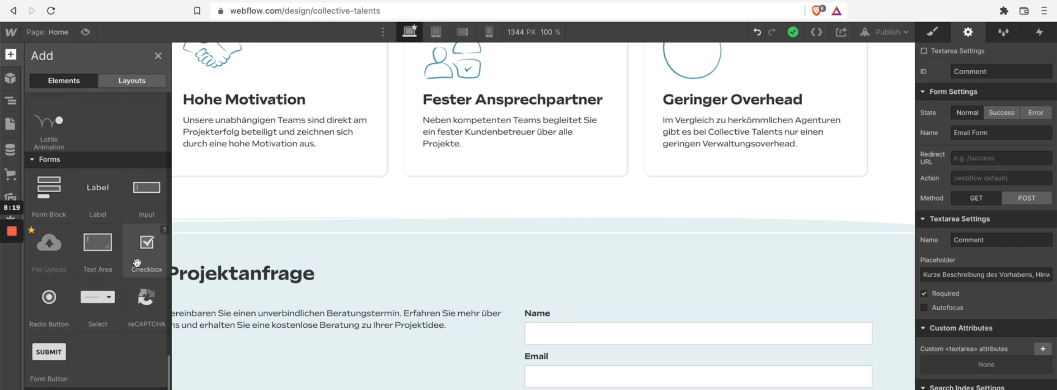Open Style panel brush tab

[x=933, y=32]
